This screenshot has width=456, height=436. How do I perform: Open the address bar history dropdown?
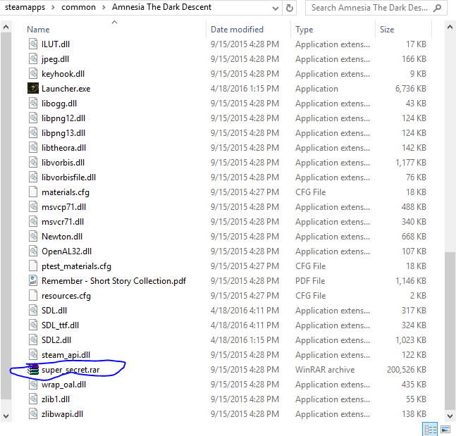pyautogui.click(x=275, y=8)
